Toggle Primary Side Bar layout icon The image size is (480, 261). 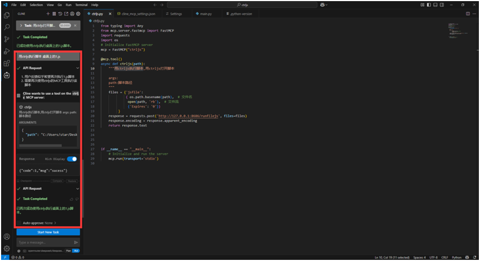(x=429, y=5)
